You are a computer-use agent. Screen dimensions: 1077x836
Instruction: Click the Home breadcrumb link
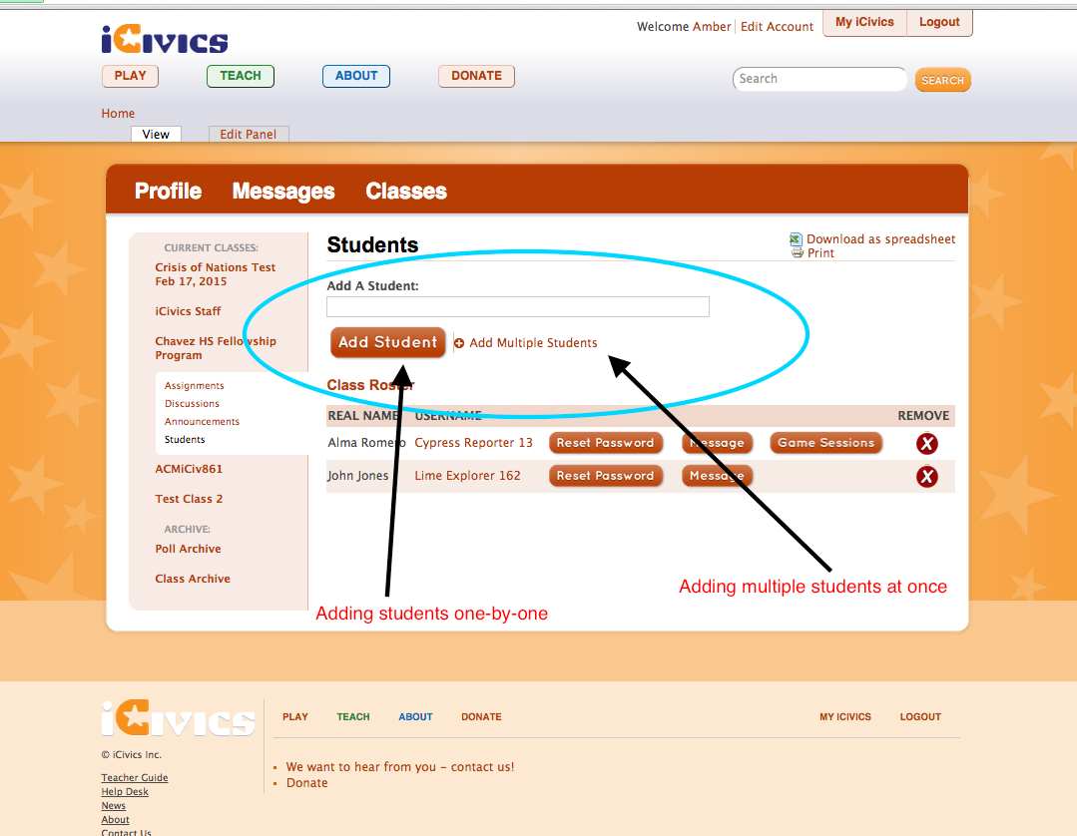[x=118, y=114]
